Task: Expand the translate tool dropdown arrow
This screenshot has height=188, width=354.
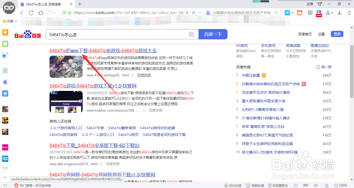Action: 292,13
